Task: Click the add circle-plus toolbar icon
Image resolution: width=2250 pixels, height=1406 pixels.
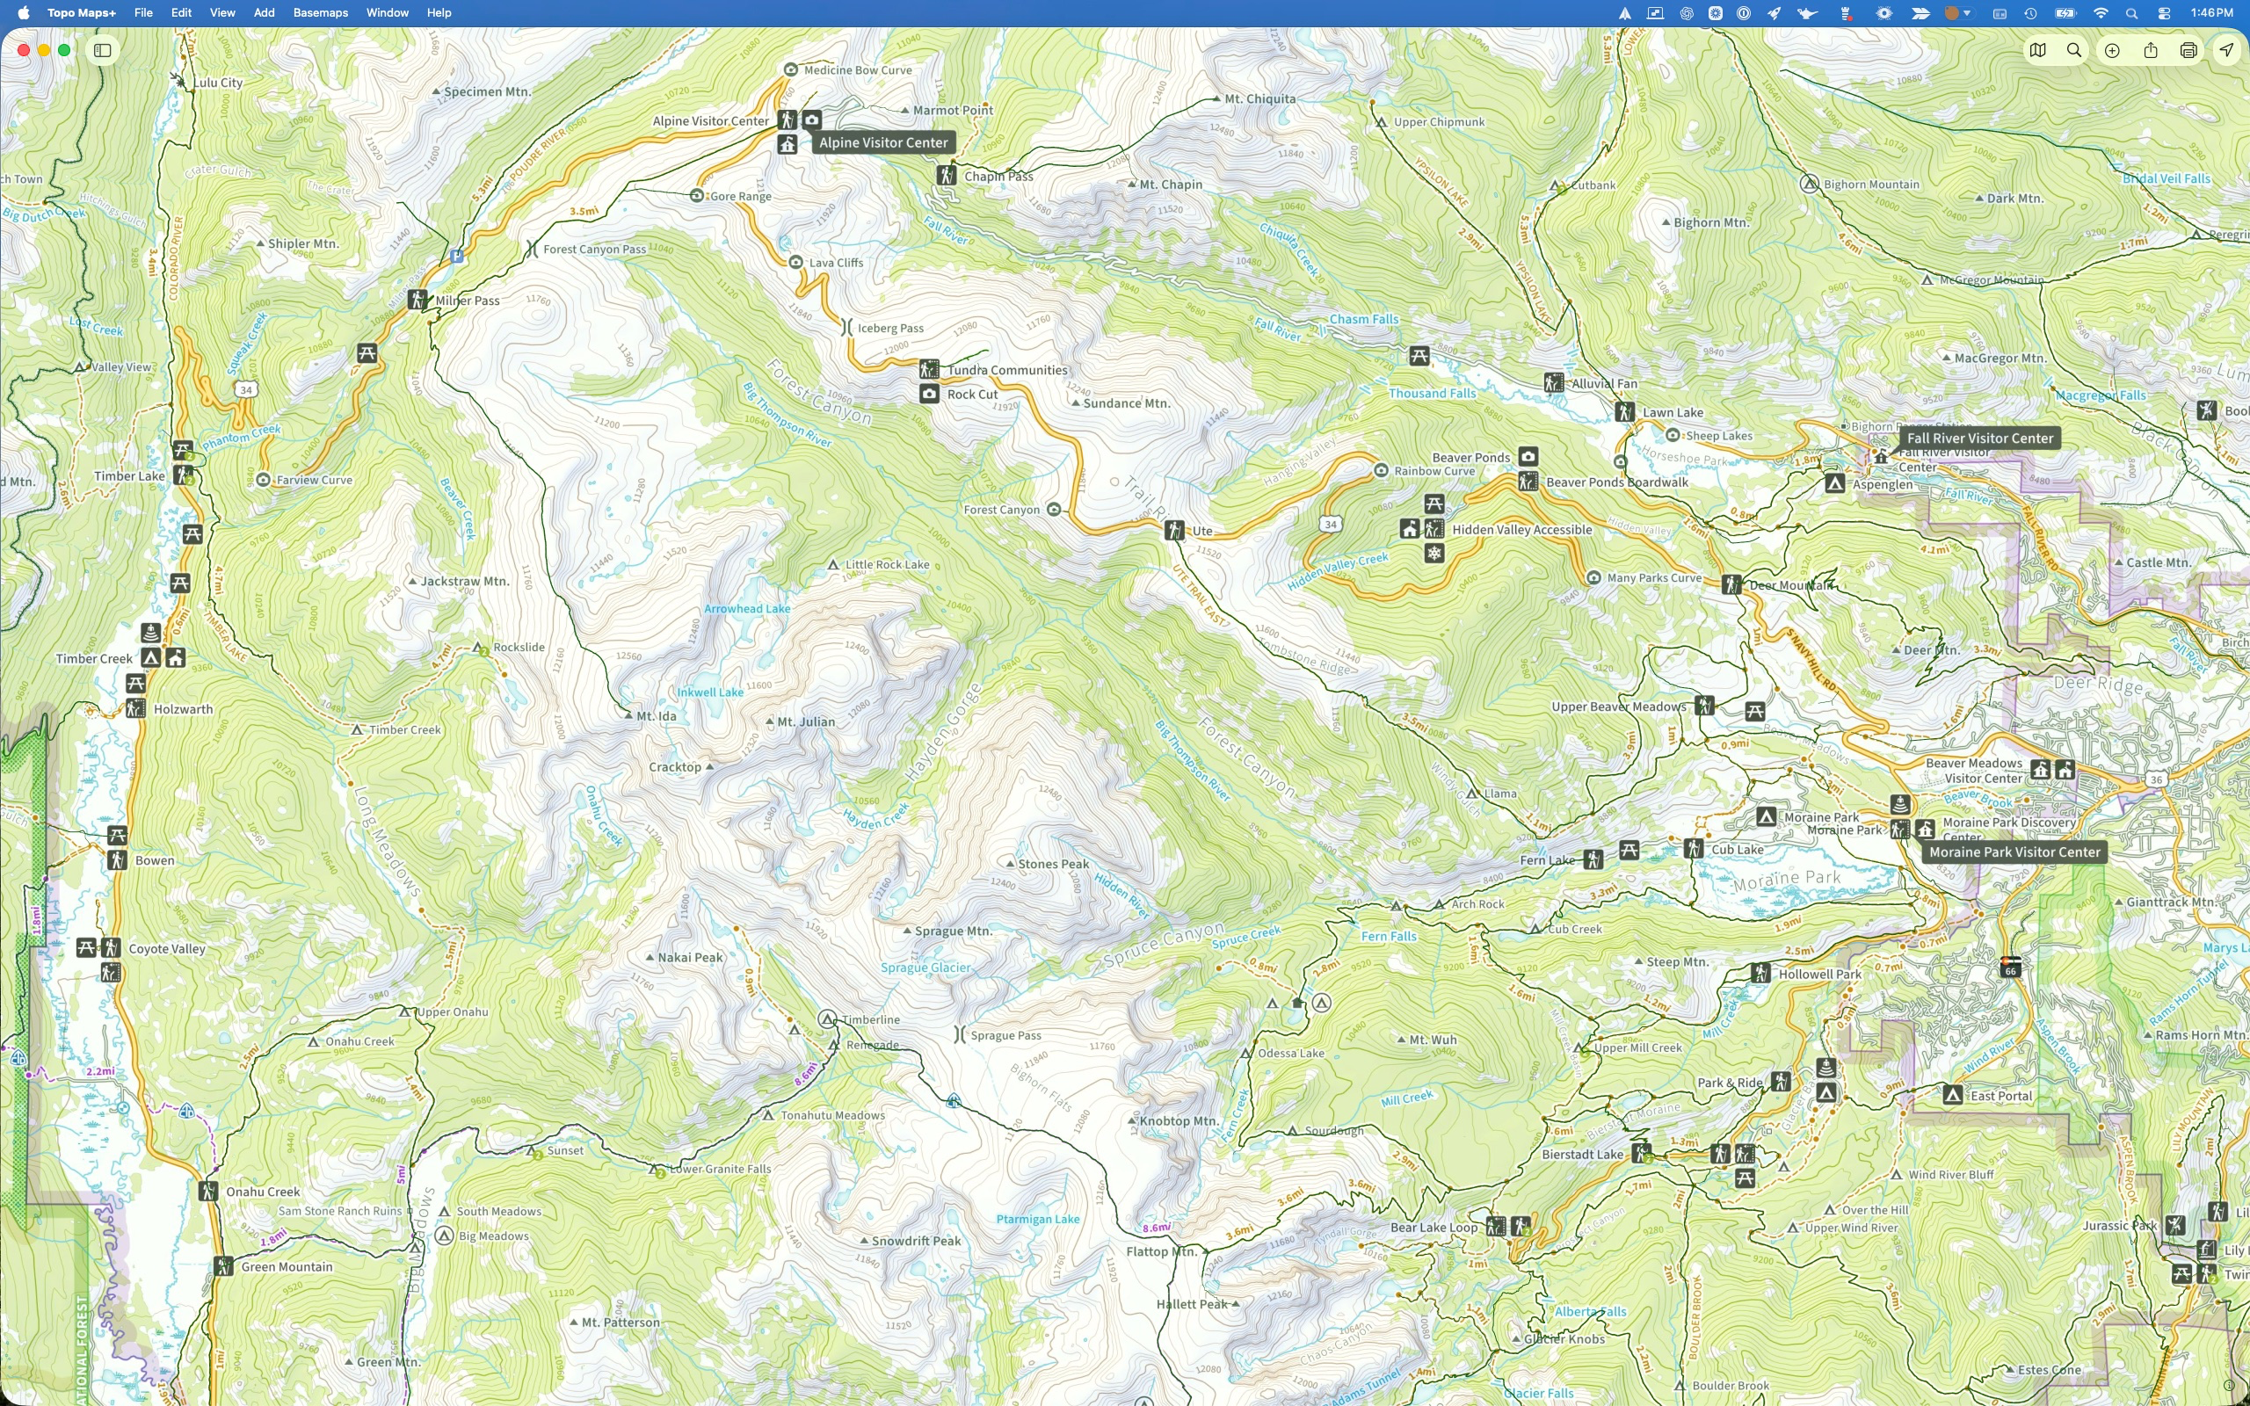Action: click(x=2112, y=50)
